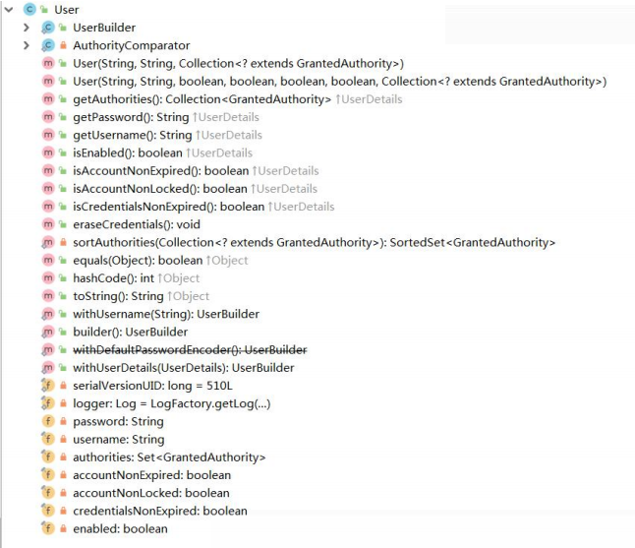Click field icon of password
635x548 pixels.
click(x=48, y=421)
